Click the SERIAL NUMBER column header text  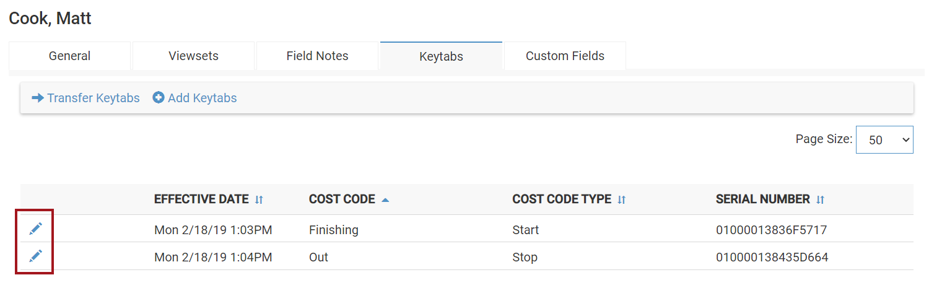pyautogui.click(x=762, y=199)
